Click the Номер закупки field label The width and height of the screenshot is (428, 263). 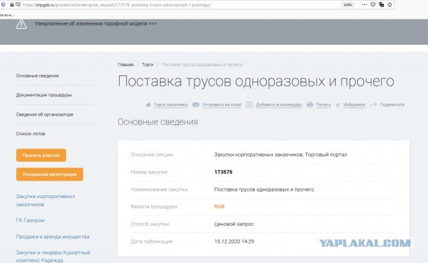click(149, 172)
